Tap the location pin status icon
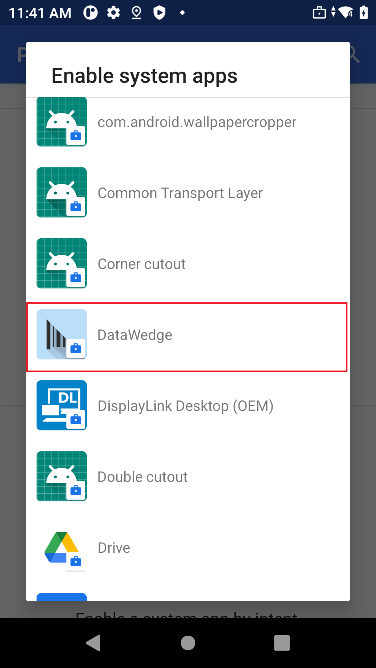Image resolution: width=376 pixels, height=668 pixels. coord(136,13)
